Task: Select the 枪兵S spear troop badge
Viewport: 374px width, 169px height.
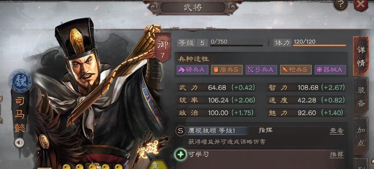Action: coord(296,70)
